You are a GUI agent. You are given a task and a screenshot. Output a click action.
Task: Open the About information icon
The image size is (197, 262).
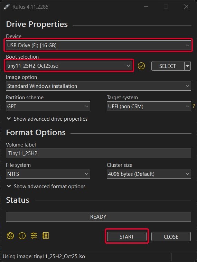click(x=22, y=236)
